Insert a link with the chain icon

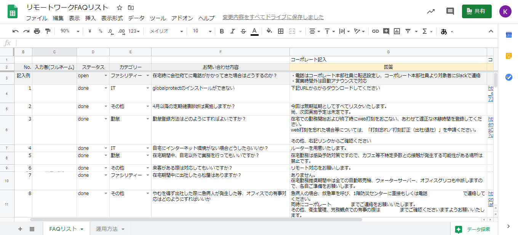[x=376, y=31]
